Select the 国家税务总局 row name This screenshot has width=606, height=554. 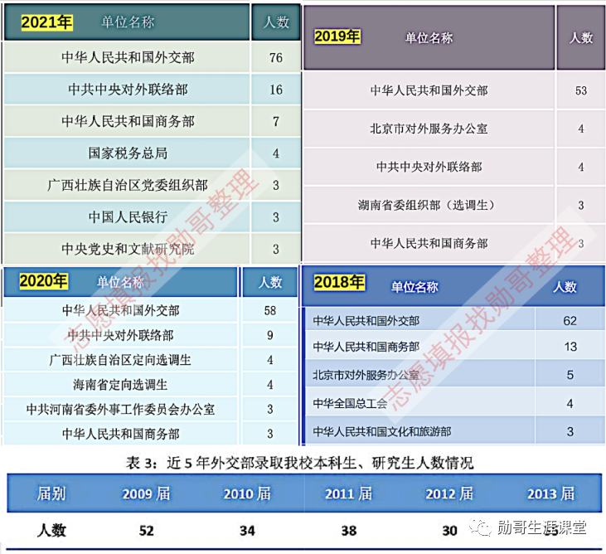point(128,153)
